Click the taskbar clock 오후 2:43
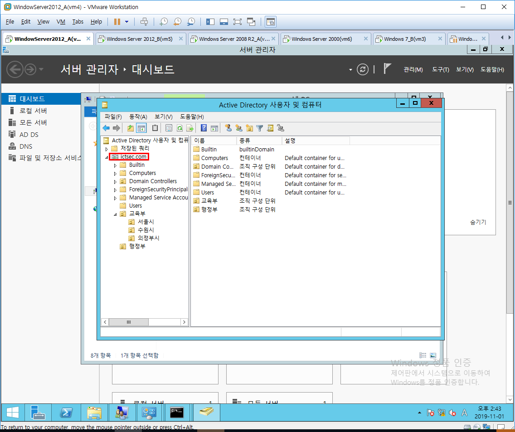The height and width of the screenshot is (432, 515). (x=489, y=409)
